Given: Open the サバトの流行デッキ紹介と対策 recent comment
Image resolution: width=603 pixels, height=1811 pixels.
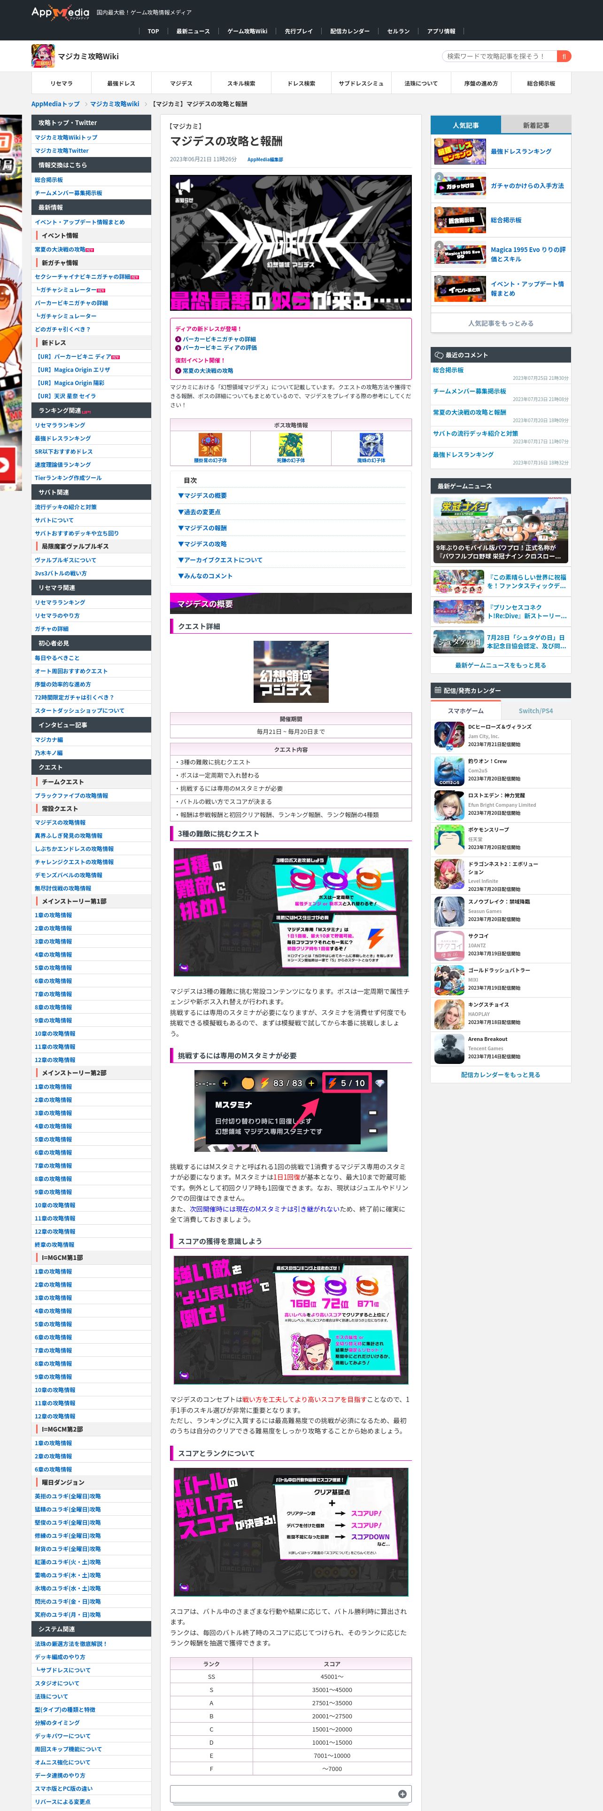Looking at the screenshot, I should [x=475, y=433].
